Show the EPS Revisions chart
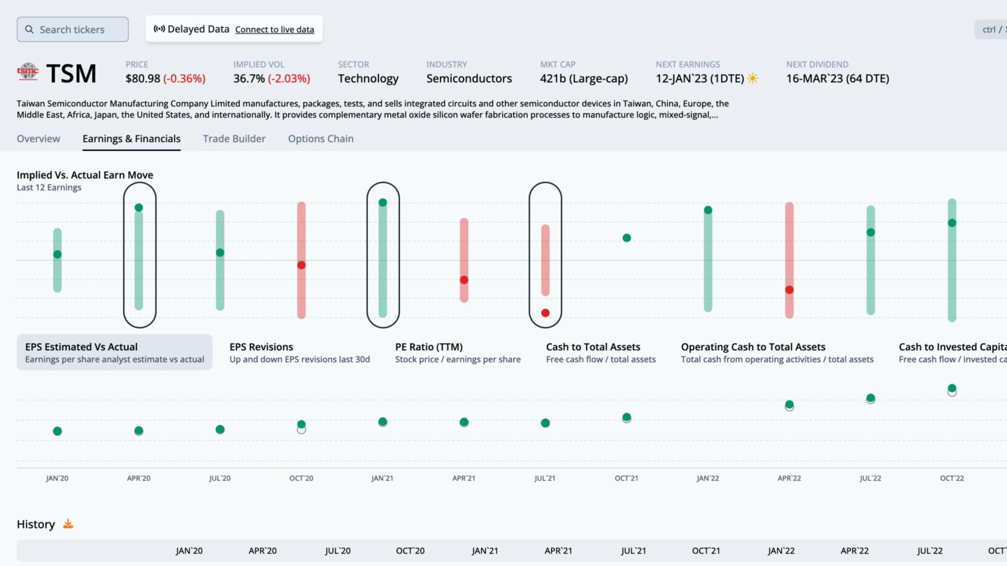1007x566 pixels. pyautogui.click(x=299, y=352)
